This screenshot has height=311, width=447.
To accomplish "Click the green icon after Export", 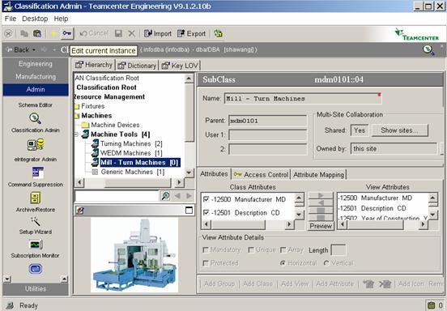I will click(218, 34).
